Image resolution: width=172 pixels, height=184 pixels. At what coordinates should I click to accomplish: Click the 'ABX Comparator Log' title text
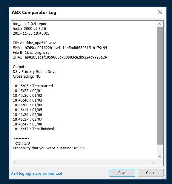34,13
